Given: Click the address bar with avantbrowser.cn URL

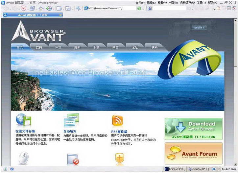Looking at the screenshot, I should (x=110, y=9).
